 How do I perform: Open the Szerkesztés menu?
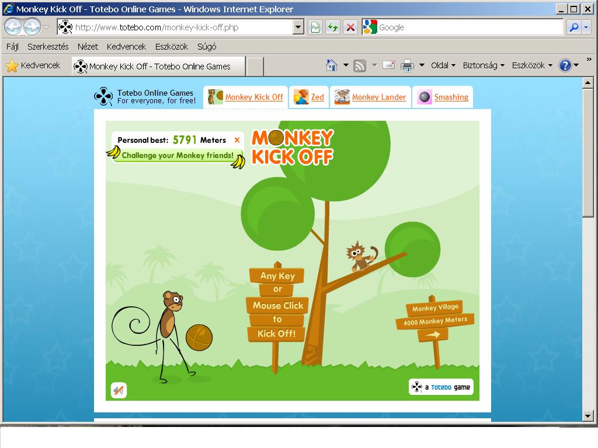point(48,47)
